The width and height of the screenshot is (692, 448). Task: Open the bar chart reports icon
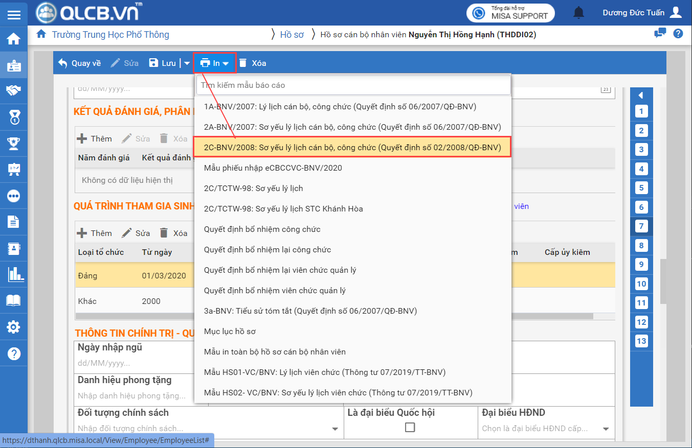[14, 275]
